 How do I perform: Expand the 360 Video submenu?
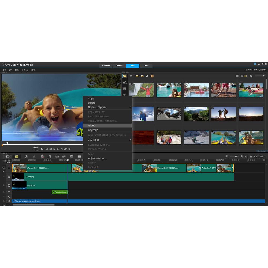point(130,140)
